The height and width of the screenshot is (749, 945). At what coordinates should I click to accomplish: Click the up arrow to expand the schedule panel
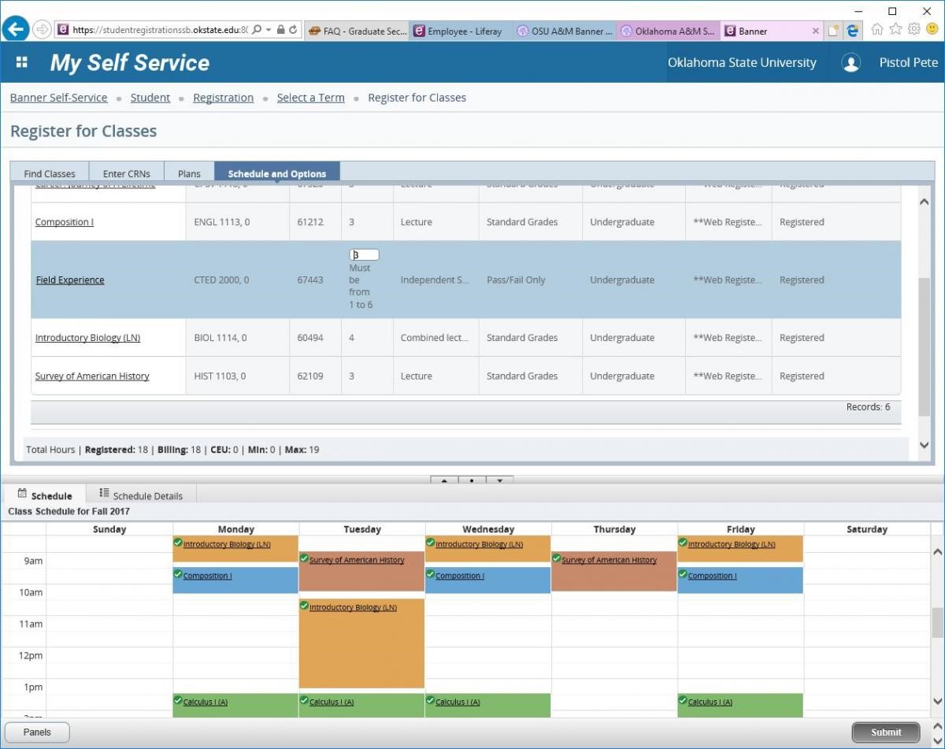pos(443,480)
